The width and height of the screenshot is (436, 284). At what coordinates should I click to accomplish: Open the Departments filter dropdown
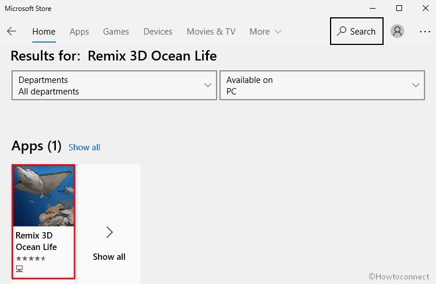coord(114,85)
